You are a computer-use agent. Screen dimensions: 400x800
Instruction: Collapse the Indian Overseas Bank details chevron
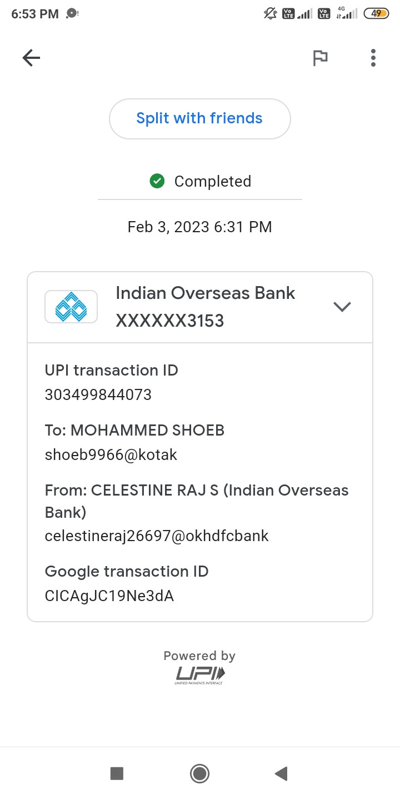pyautogui.click(x=342, y=307)
